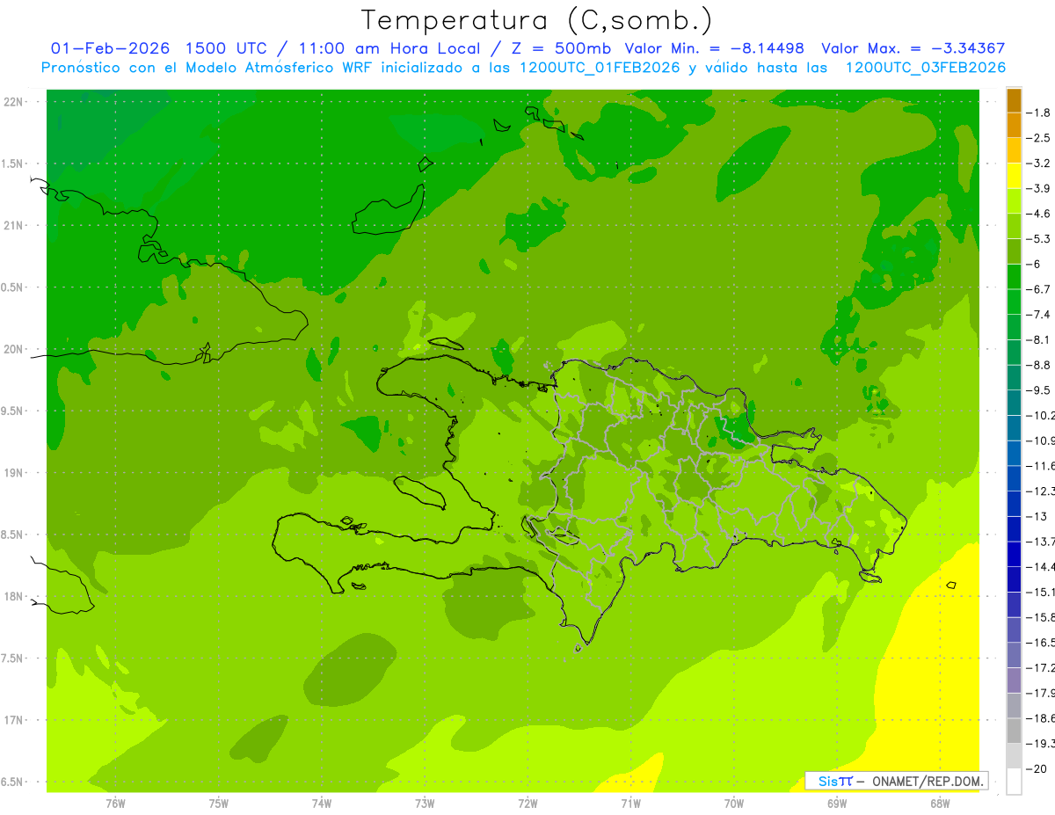
Task: Click the yellow swatch between -3.2 and -3.9
Action: (1014, 176)
